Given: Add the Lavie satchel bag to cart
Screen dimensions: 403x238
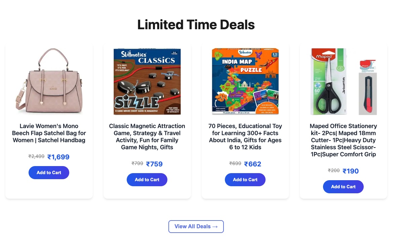Looking at the screenshot, I should (x=49, y=173).
